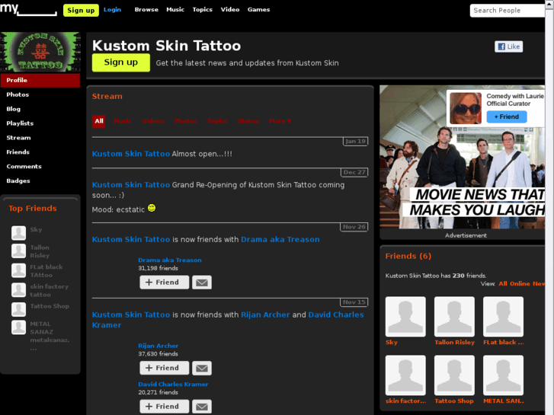Image resolution: width=554 pixels, height=415 pixels.
Task: Click the Myspace logo
Action: pos(28,9)
